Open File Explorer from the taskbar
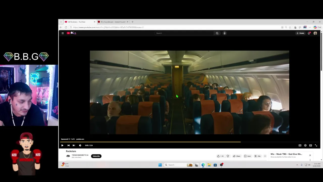Image resolution: width=323 pixels, height=182 pixels. (209, 165)
